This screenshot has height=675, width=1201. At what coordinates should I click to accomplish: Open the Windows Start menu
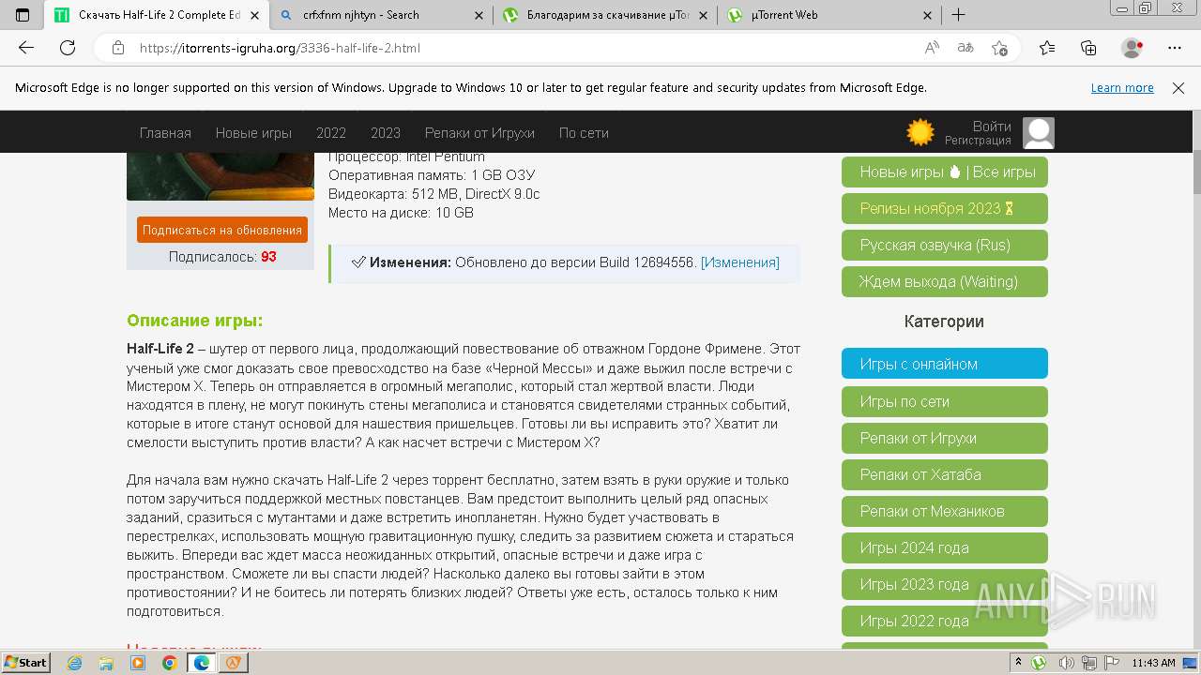(x=25, y=663)
